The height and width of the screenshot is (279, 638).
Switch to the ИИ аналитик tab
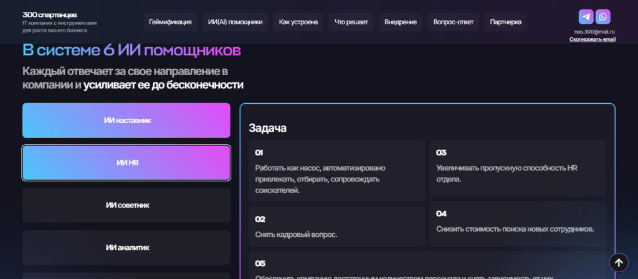(126, 247)
